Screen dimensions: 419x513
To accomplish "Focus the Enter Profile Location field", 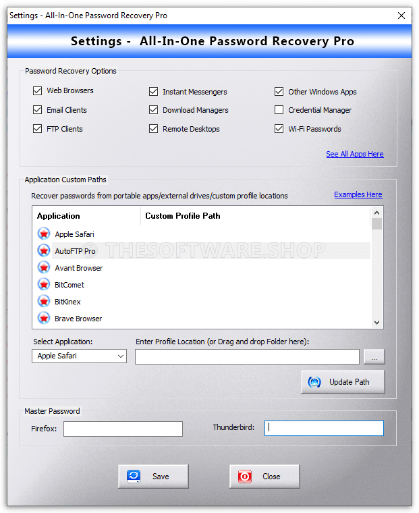I will [247, 356].
